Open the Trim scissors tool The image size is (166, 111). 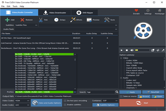(x=41, y=20)
